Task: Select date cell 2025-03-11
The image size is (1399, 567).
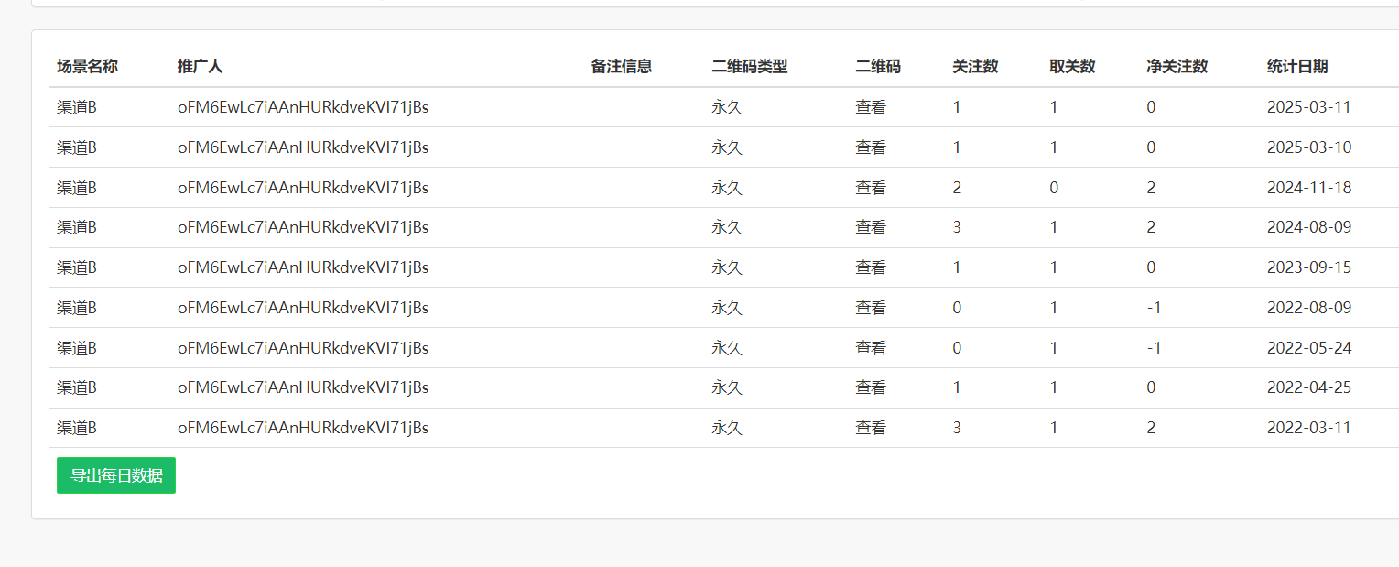Action: pyautogui.click(x=1309, y=107)
